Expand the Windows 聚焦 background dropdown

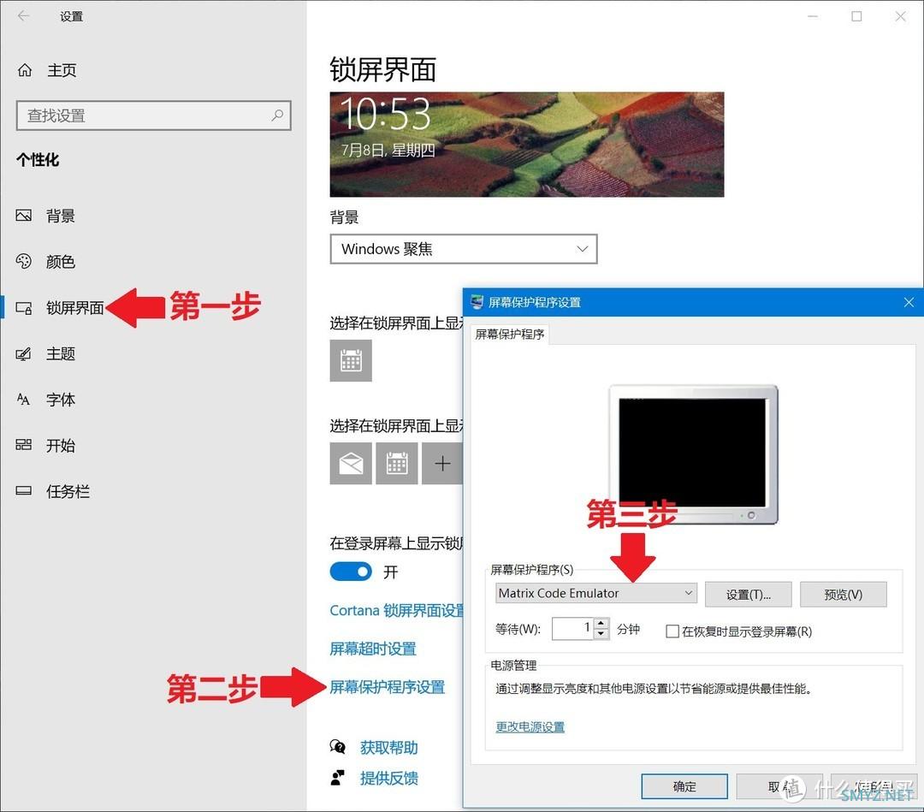coord(464,249)
